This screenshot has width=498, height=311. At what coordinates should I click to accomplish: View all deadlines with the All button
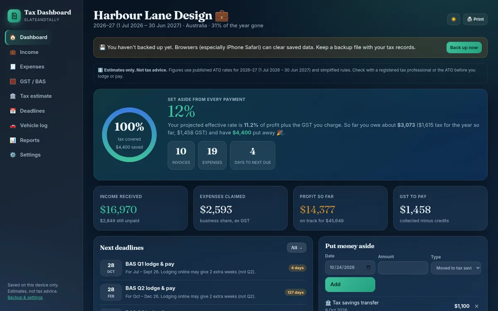tap(297, 248)
